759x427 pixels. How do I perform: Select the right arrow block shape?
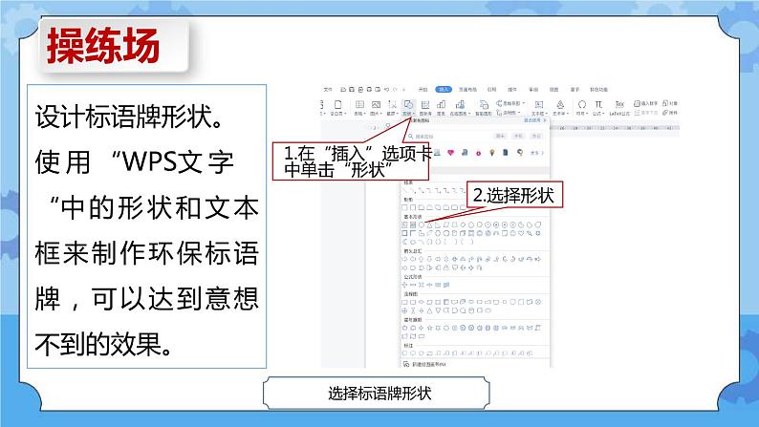coord(404,259)
